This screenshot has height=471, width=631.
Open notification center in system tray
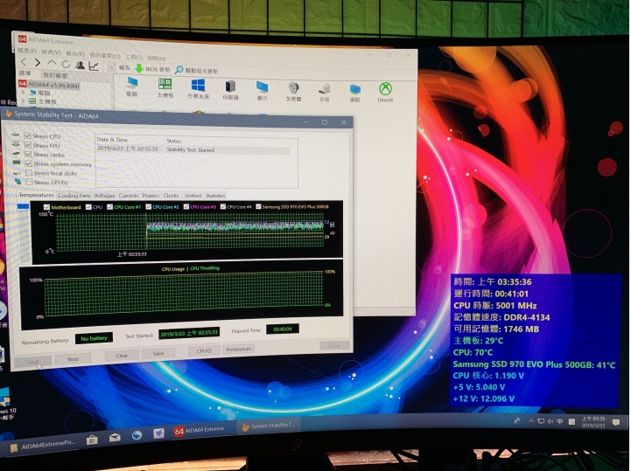(616, 422)
